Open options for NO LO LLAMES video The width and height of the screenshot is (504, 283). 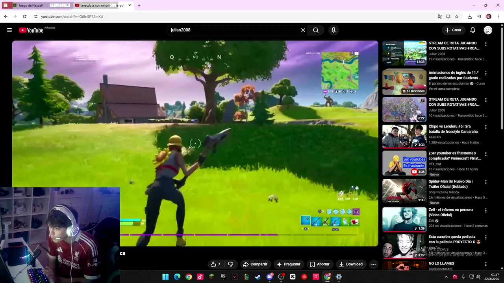485,265
